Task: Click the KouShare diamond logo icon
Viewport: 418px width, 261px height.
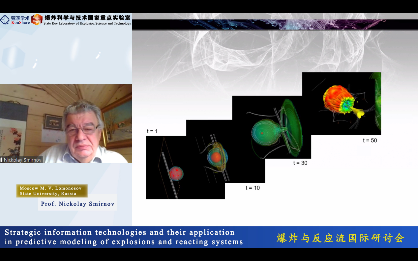Action: pyautogui.click(x=5, y=20)
